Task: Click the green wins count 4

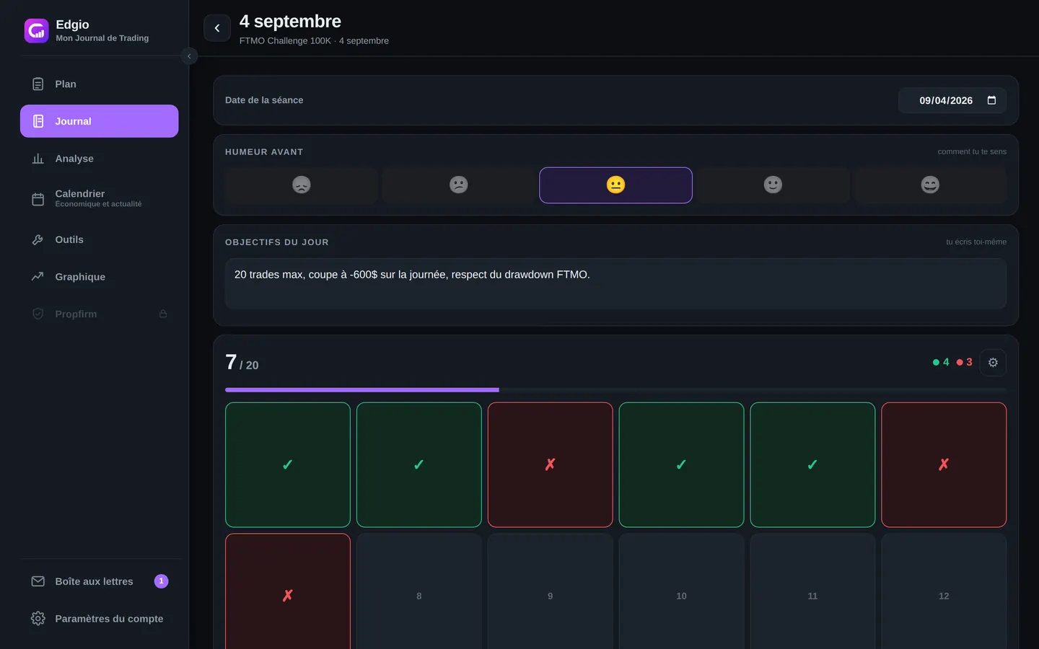Action: pos(941,362)
